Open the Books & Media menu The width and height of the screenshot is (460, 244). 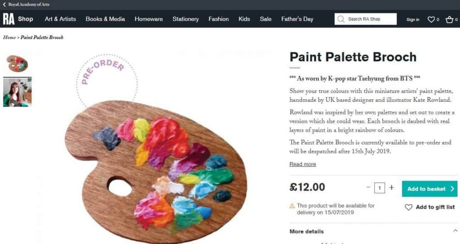pyautogui.click(x=105, y=19)
